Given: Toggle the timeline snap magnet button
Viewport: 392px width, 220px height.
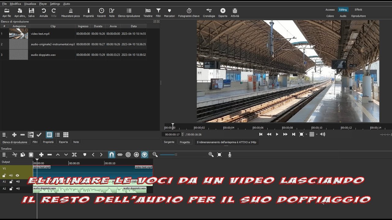Looking at the screenshot, I should [x=111, y=155].
